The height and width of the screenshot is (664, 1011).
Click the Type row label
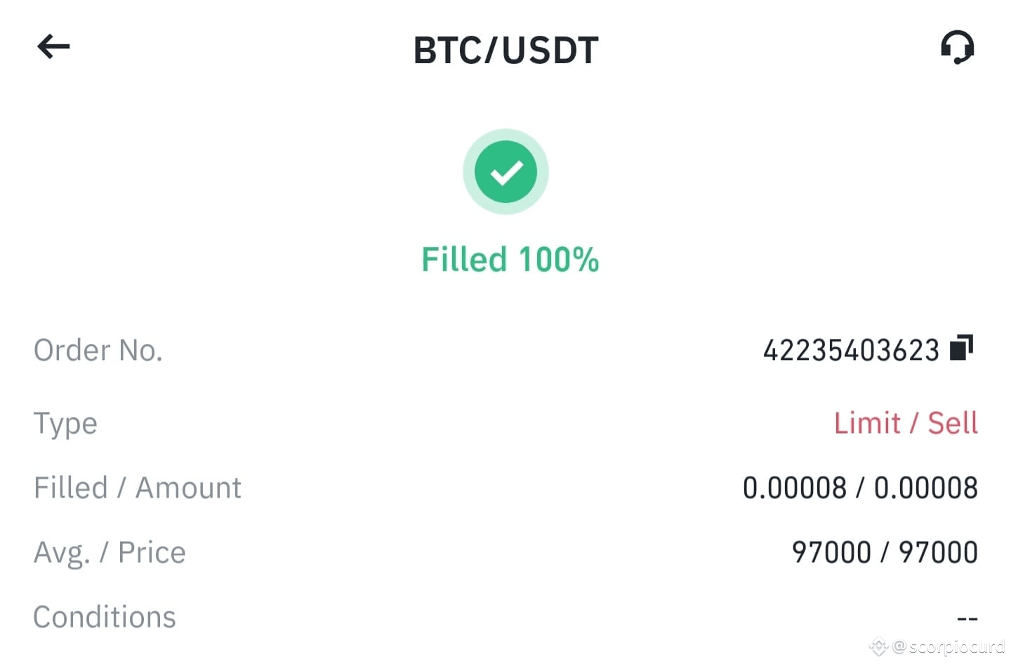(x=65, y=423)
